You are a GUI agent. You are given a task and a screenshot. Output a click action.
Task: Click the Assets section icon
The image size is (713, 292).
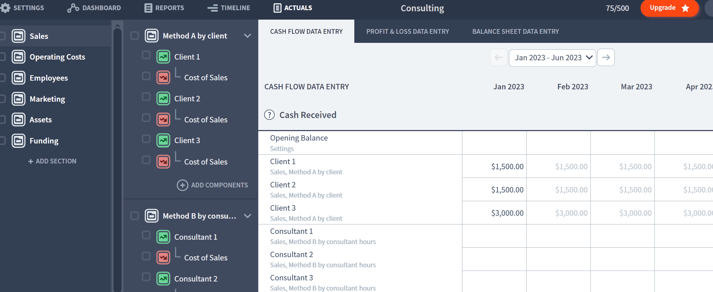19,119
